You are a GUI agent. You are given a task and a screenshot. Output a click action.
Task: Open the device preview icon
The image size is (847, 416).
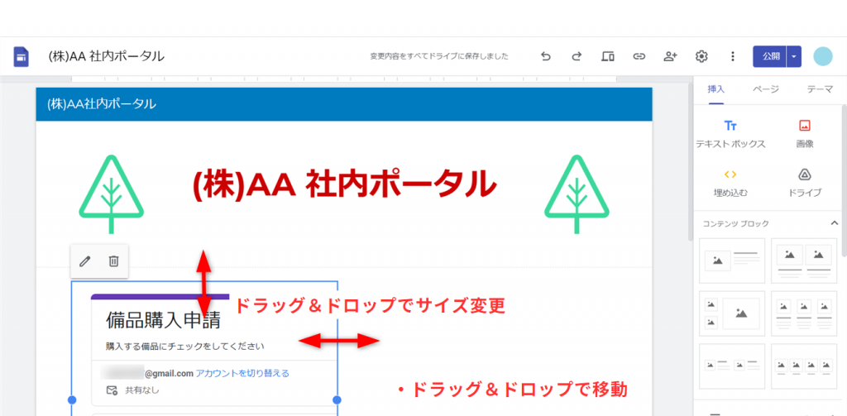tap(608, 56)
